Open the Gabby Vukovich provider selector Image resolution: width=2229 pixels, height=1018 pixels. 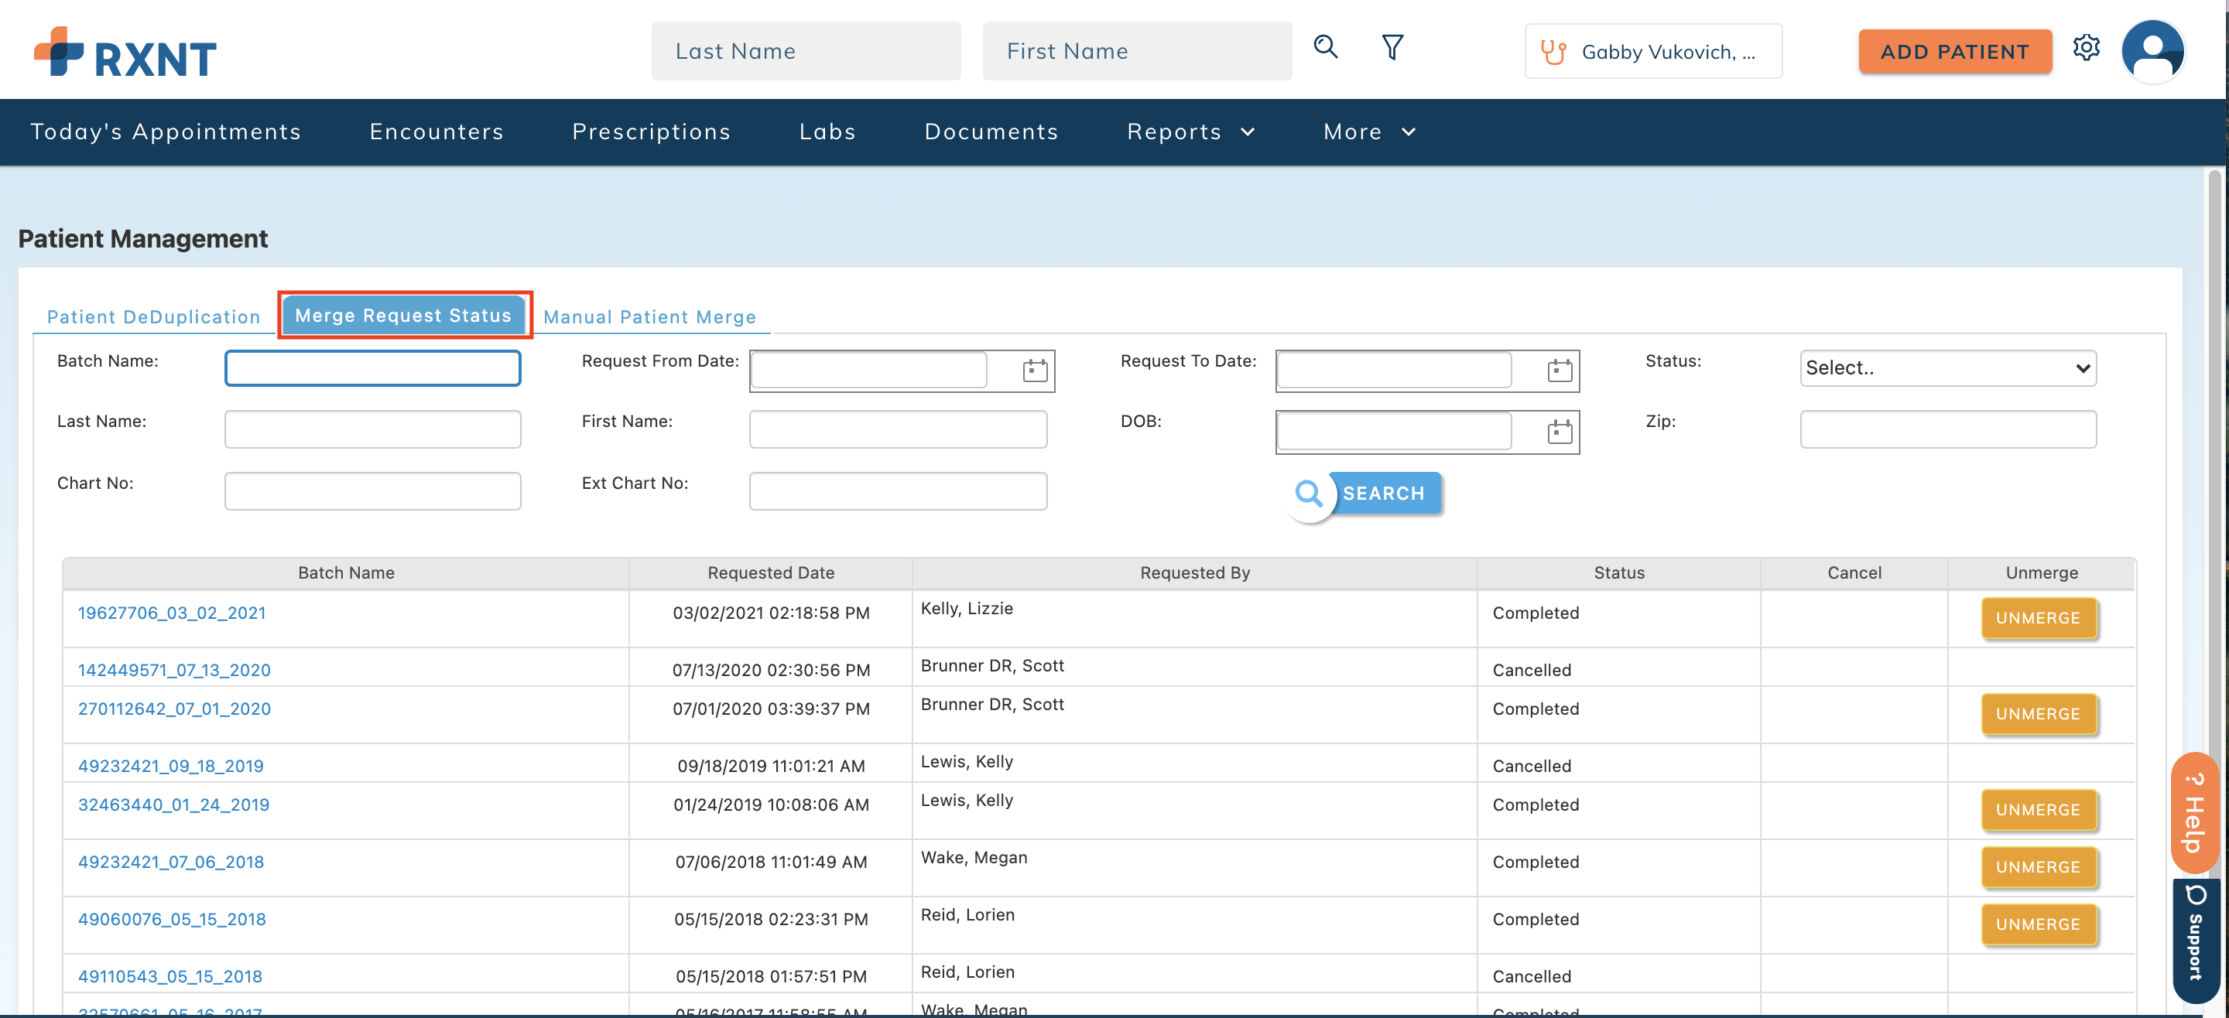pos(1652,52)
